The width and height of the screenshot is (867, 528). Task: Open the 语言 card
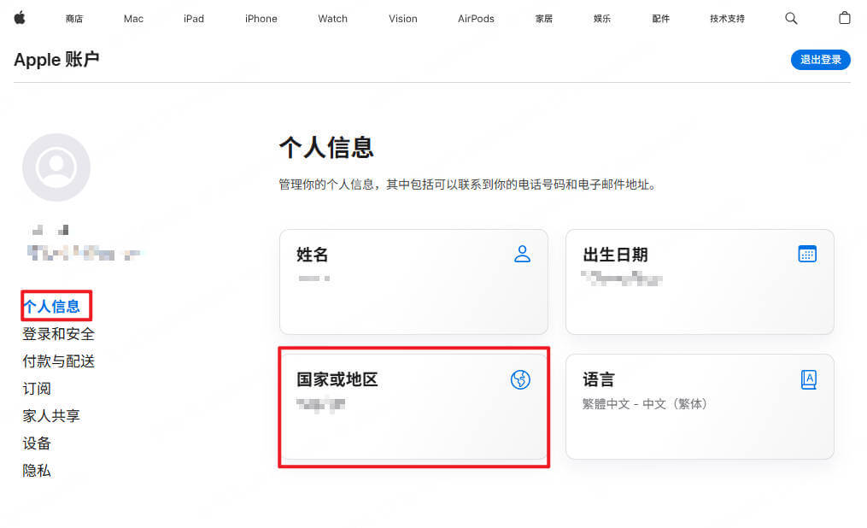pyautogui.click(x=700, y=407)
